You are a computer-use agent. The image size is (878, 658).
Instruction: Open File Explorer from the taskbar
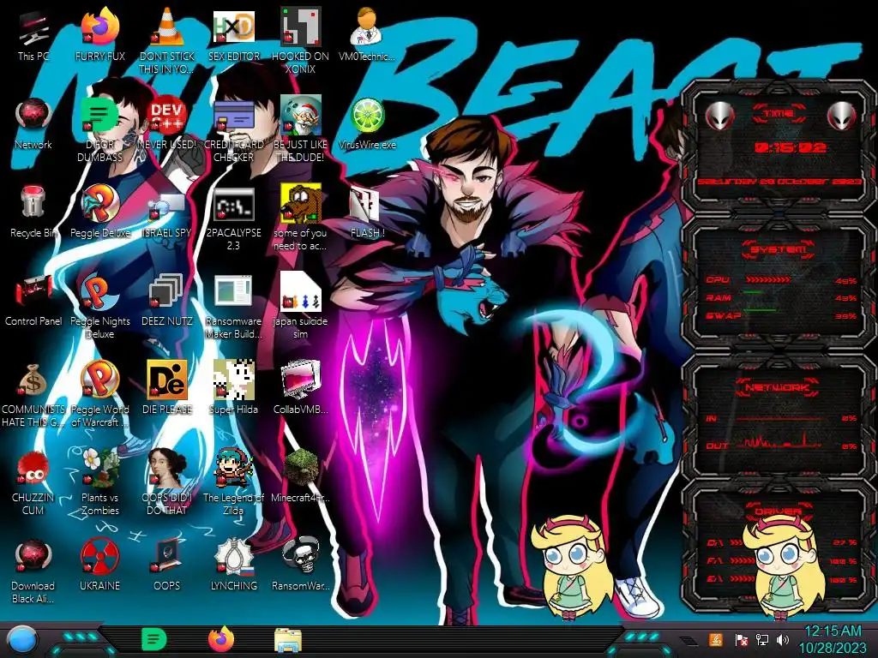point(288,640)
